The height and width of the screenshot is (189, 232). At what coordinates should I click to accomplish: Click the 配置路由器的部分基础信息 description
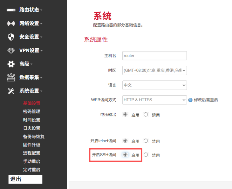[x=118, y=25]
